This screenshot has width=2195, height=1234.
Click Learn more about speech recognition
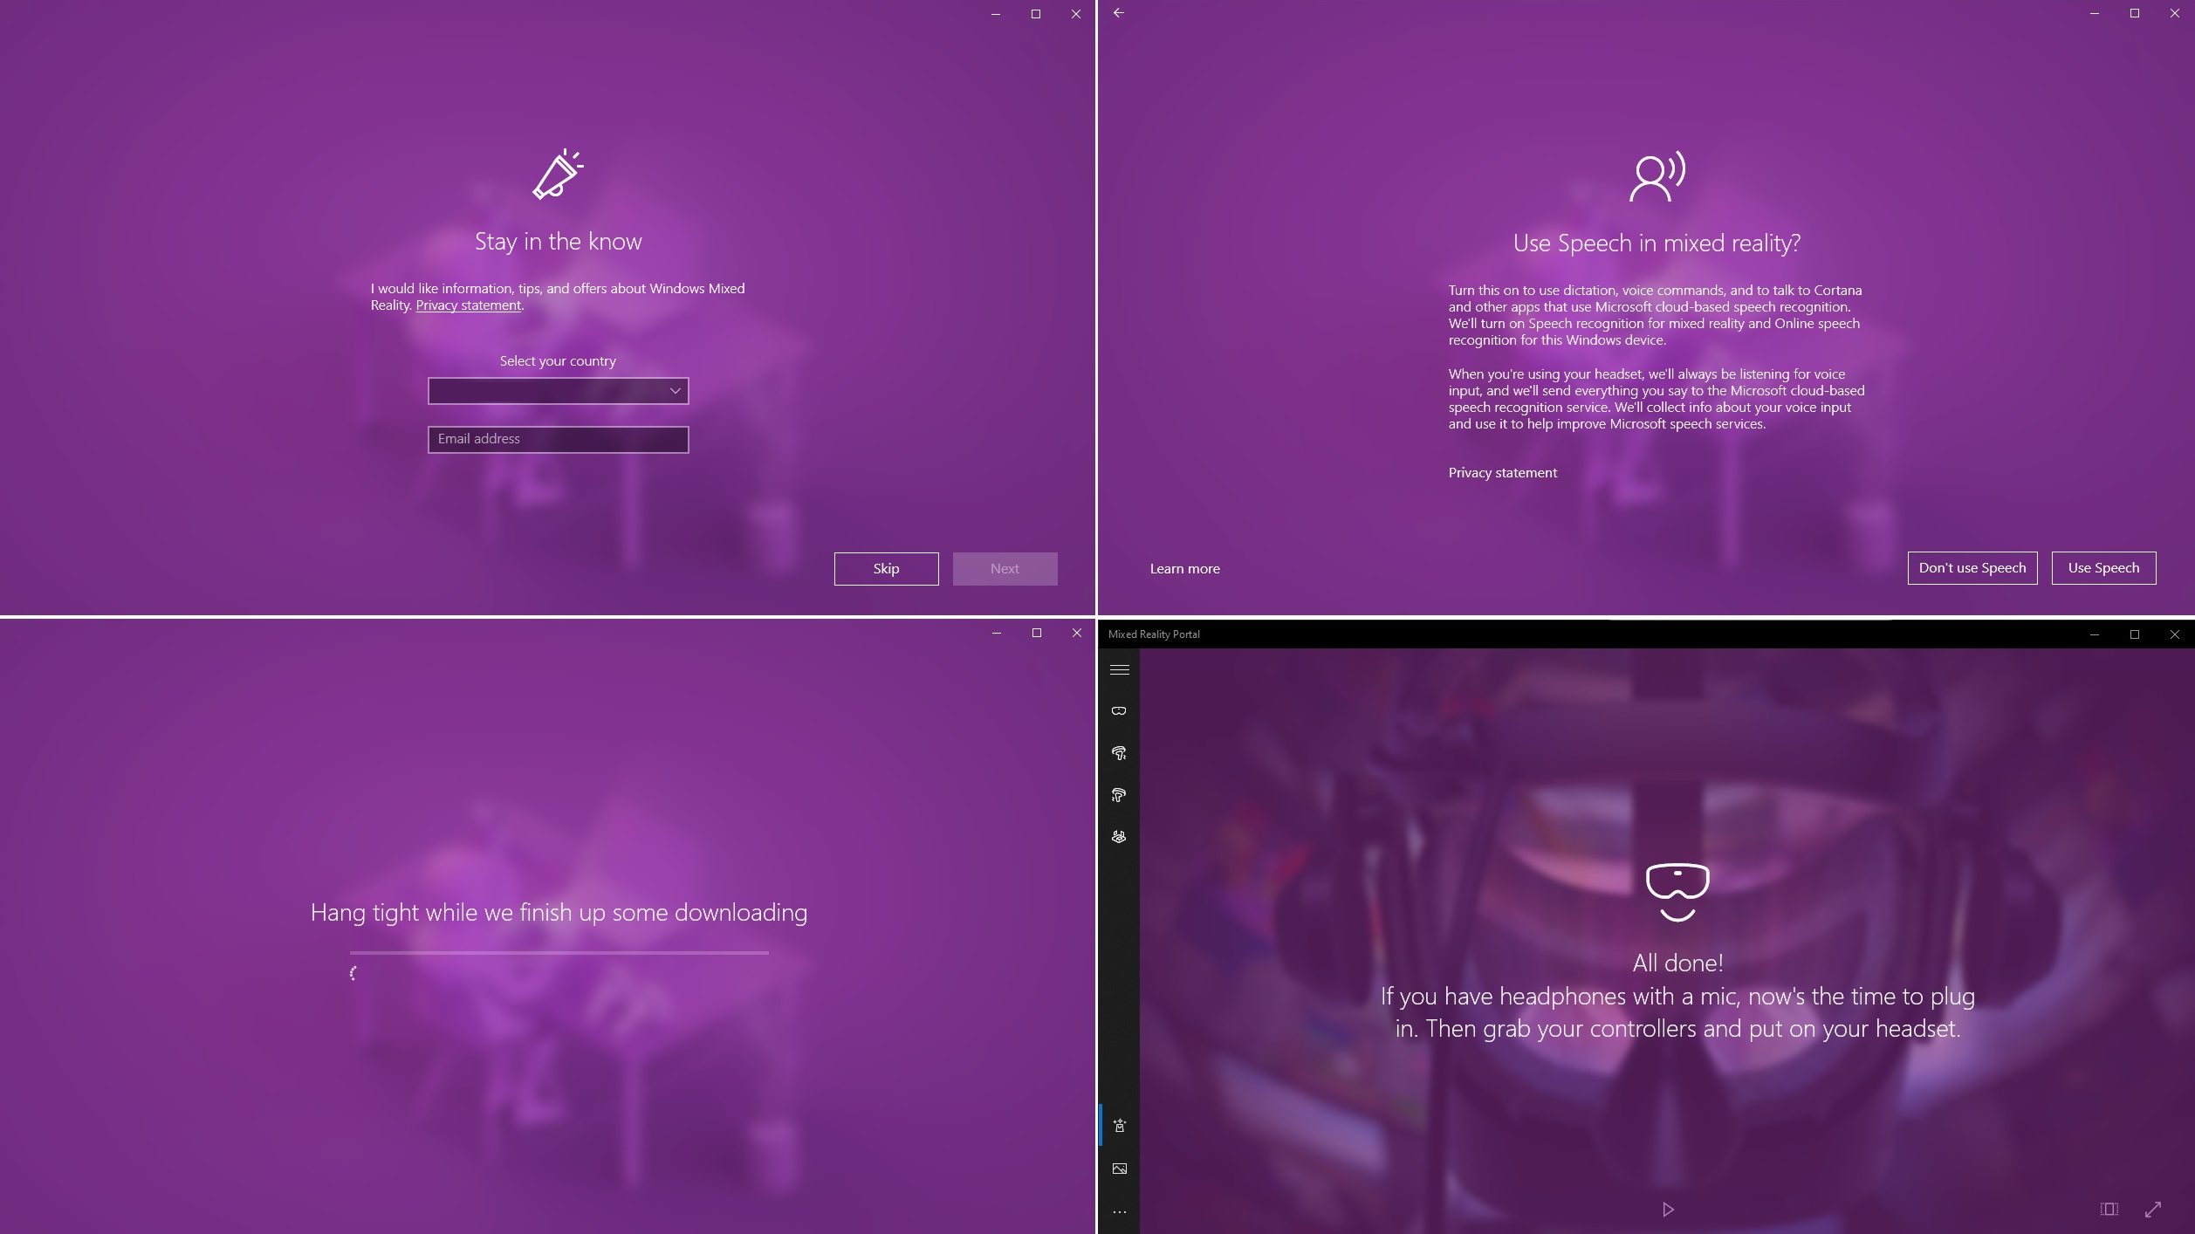click(1185, 568)
